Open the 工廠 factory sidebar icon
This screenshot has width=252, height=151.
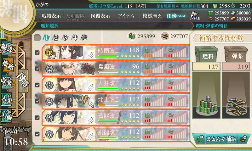(7, 115)
